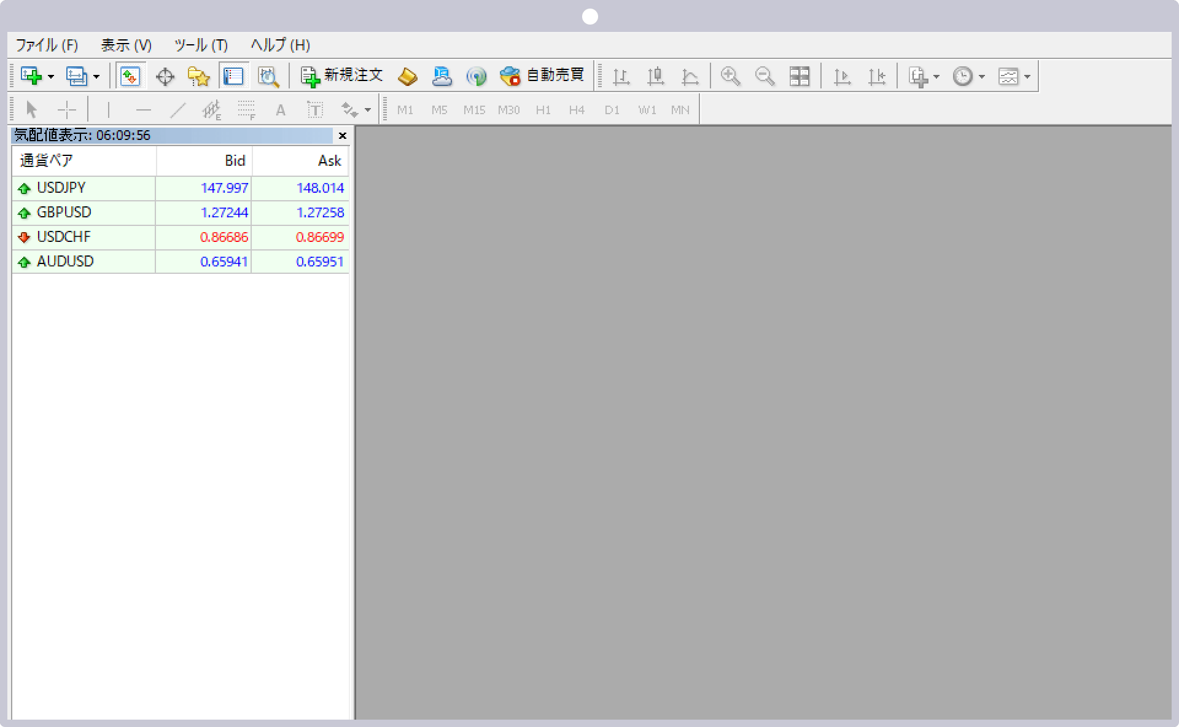Expand the arrows objects dropdown arrow
The height and width of the screenshot is (727, 1179).
pos(368,111)
